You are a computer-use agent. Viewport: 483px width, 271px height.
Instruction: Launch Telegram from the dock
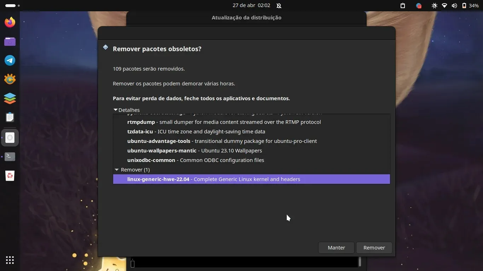(10, 60)
